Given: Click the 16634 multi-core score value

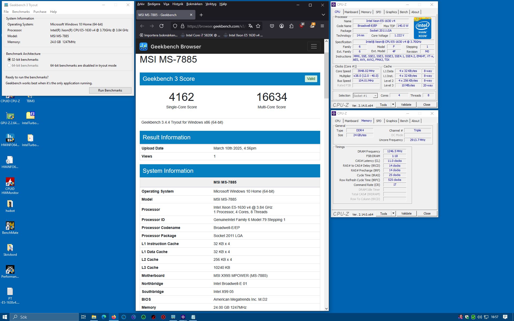Looking at the screenshot, I should (272, 97).
